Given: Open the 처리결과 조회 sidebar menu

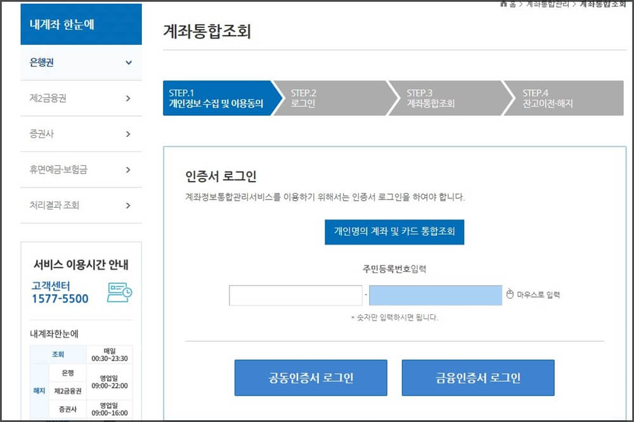Looking at the screenshot, I should coord(81,205).
